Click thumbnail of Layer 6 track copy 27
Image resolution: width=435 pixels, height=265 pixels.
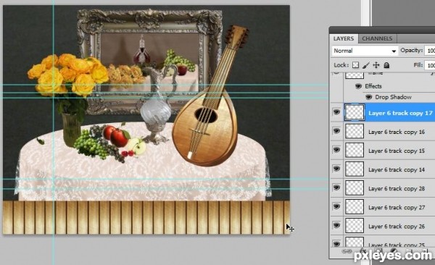pyautogui.click(x=355, y=207)
